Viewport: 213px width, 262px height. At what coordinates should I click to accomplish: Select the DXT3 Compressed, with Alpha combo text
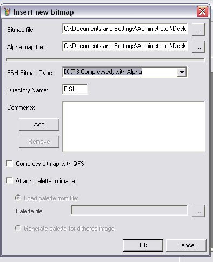103,72
